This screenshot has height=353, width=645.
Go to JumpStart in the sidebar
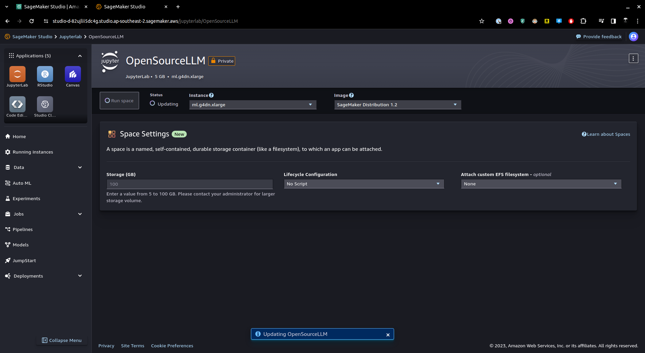point(24,260)
